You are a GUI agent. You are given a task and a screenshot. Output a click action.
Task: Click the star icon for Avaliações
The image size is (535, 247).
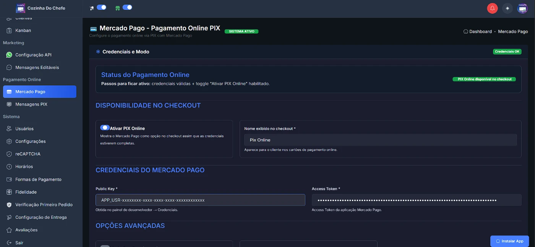(9, 230)
